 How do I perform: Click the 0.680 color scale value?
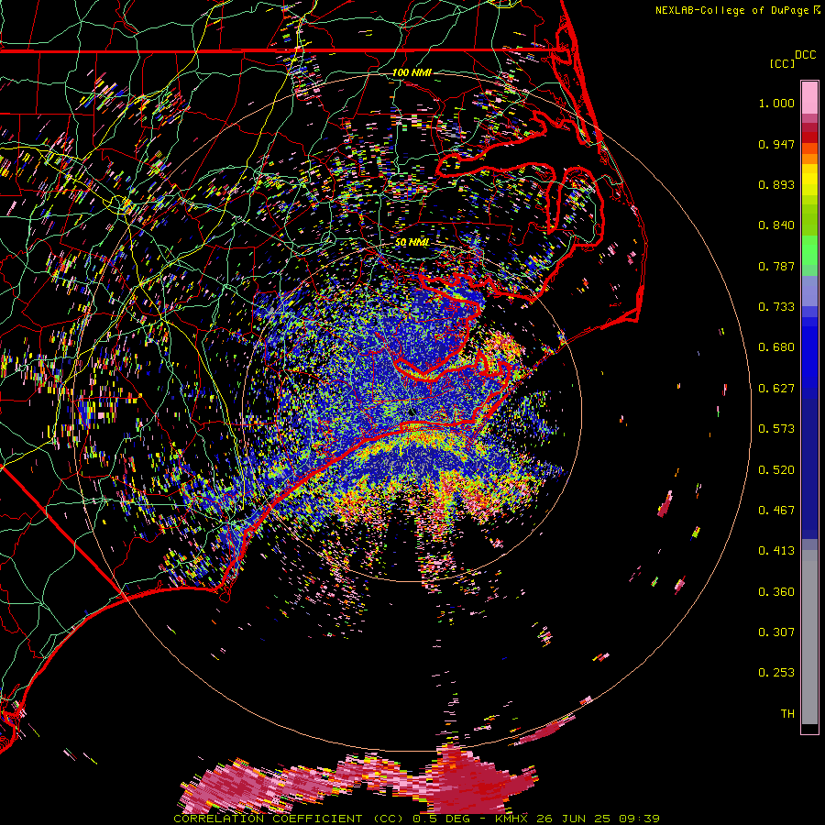click(776, 347)
